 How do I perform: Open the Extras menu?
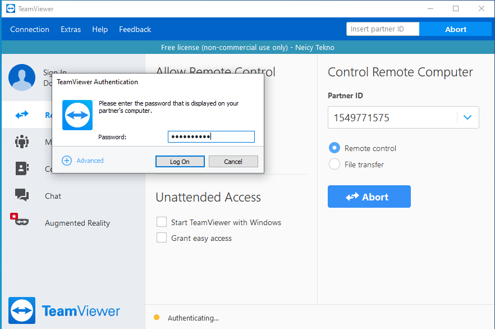[71, 29]
